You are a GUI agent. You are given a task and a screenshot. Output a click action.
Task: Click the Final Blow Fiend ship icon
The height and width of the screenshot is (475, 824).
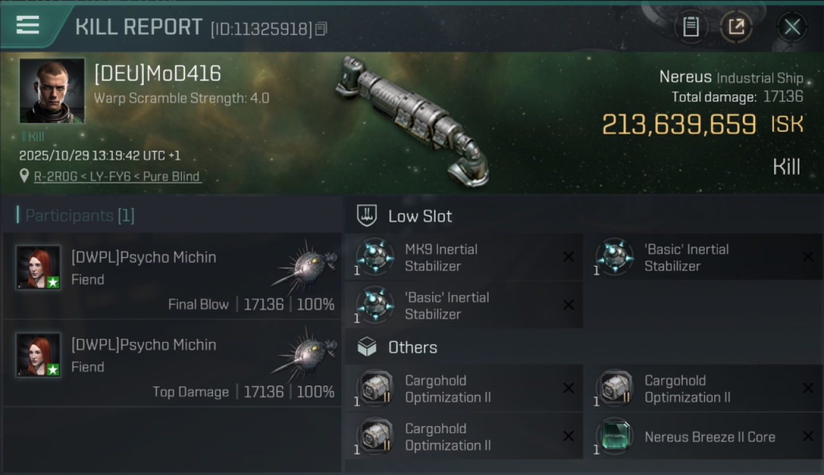(306, 263)
